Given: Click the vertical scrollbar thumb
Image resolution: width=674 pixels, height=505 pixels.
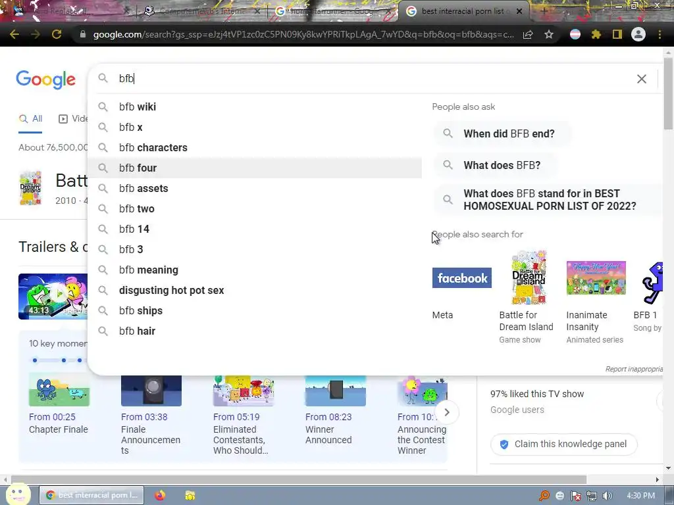Looking at the screenshot, I should 668,92.
